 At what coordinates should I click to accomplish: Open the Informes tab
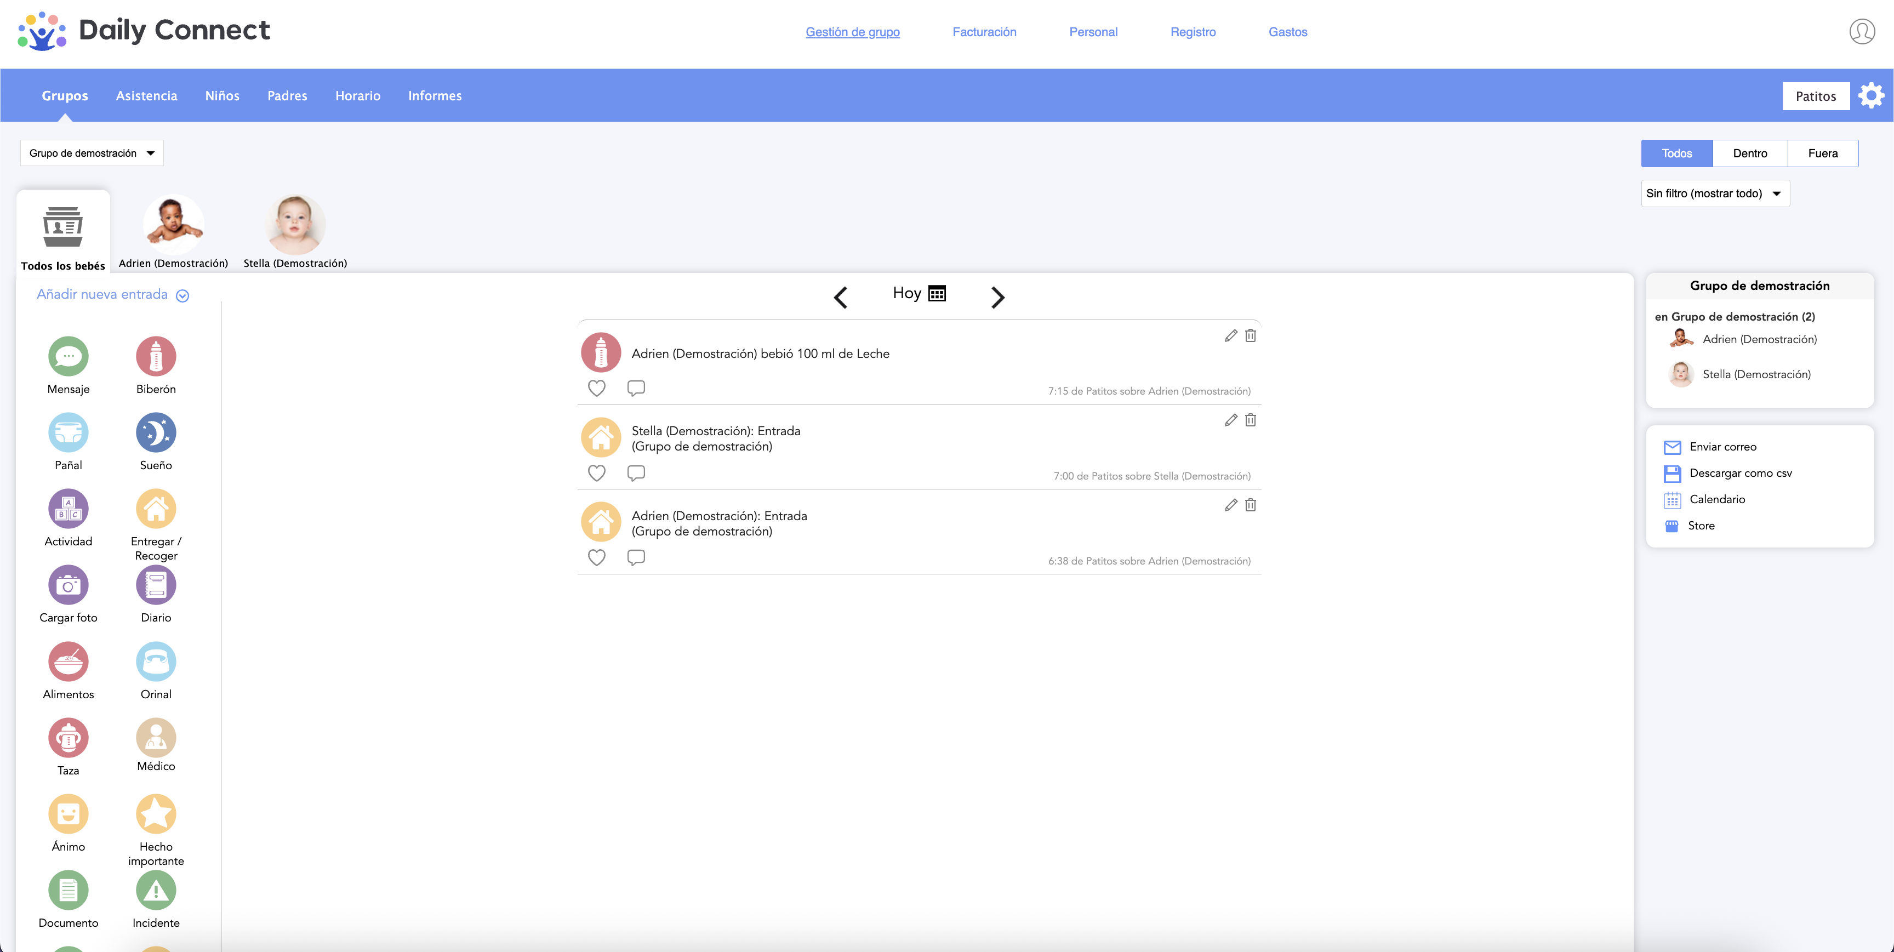pyautogui.click(x=435, y=95)
